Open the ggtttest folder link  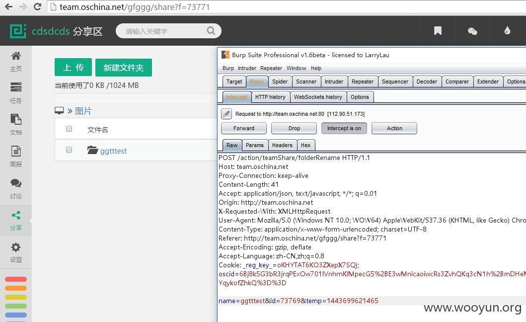pos(113,151)
